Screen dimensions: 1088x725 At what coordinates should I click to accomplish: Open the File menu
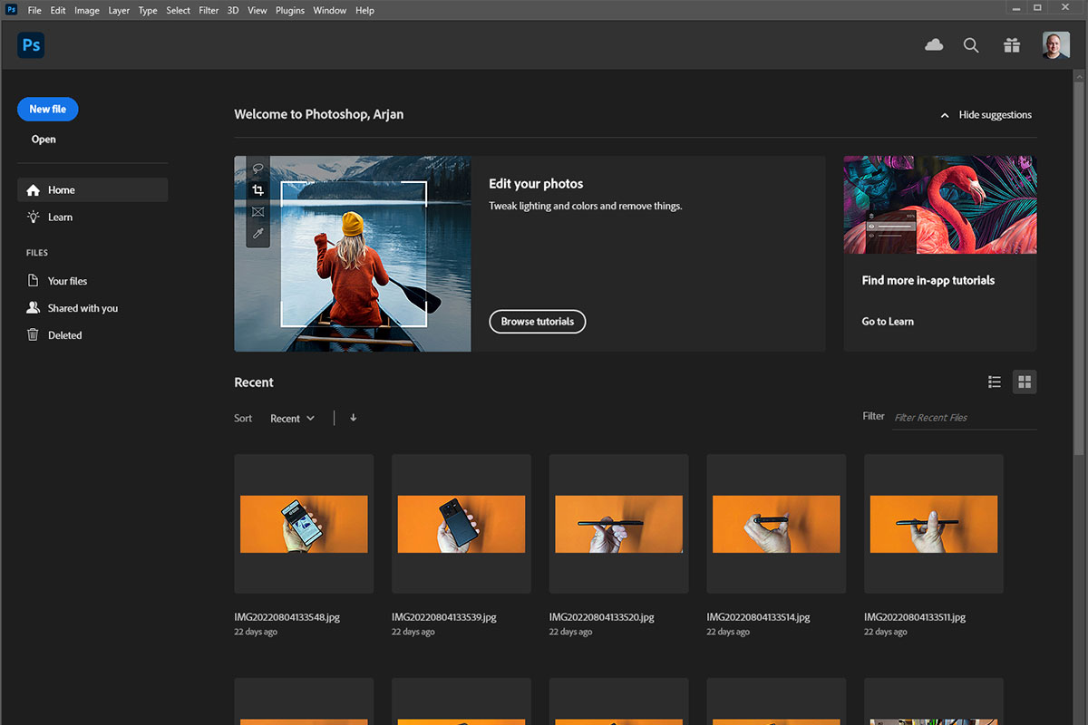[x=34, y=10]
